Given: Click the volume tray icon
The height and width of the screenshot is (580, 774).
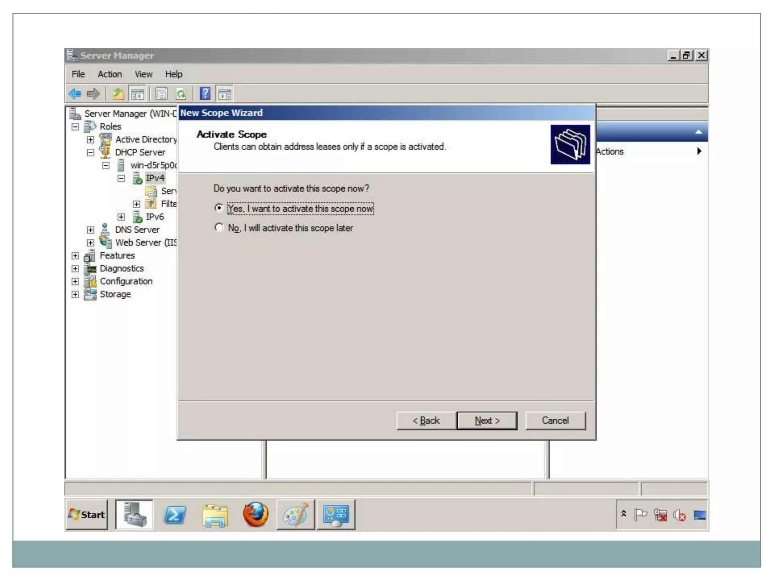Looking at the screenshot, I should click(680, 515).
